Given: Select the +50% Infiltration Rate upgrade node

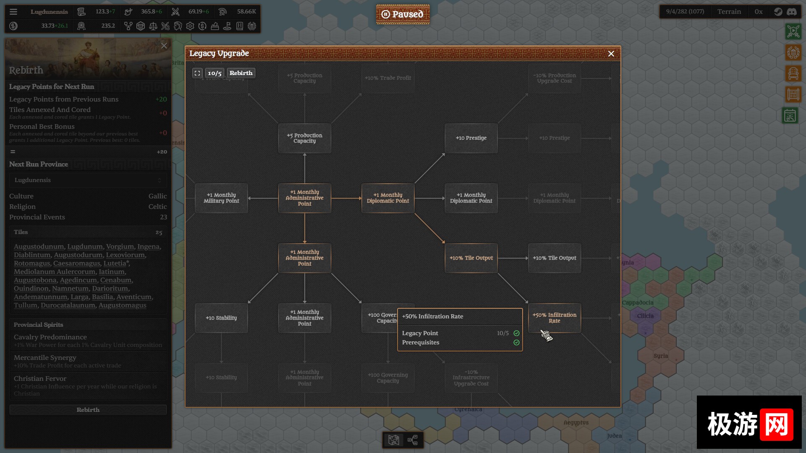Looking at the screenshot, I should coord(554,318).
